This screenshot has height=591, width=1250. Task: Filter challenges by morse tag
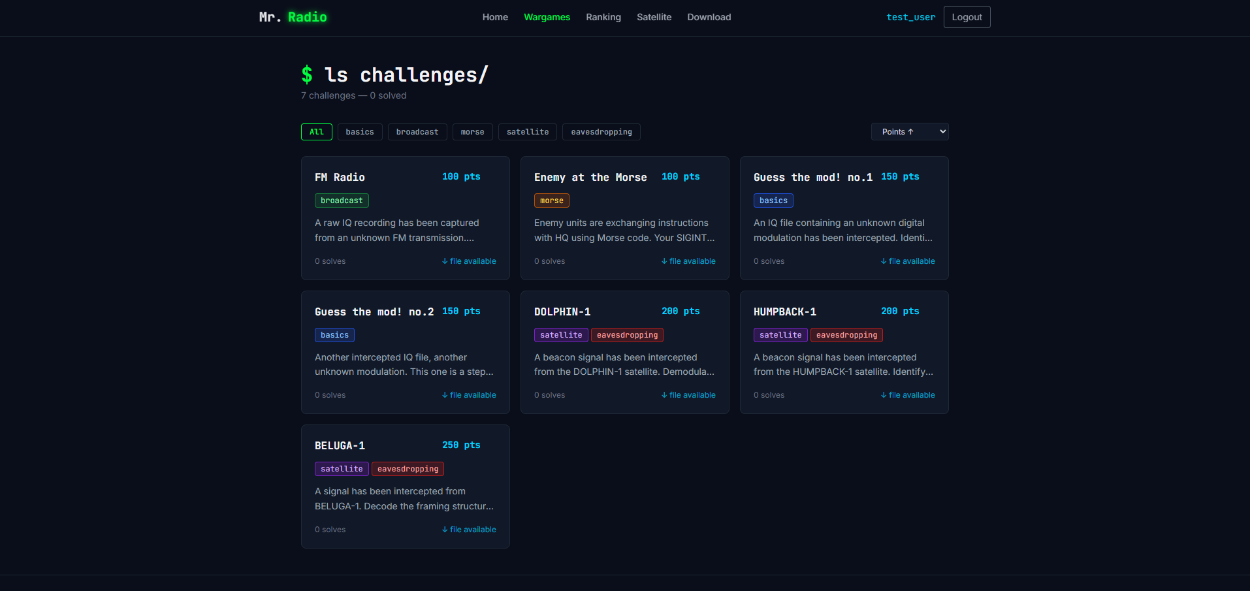(472, 132)
